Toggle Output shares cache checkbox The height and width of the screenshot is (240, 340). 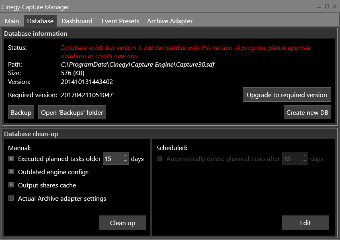[x=11, y=185]
